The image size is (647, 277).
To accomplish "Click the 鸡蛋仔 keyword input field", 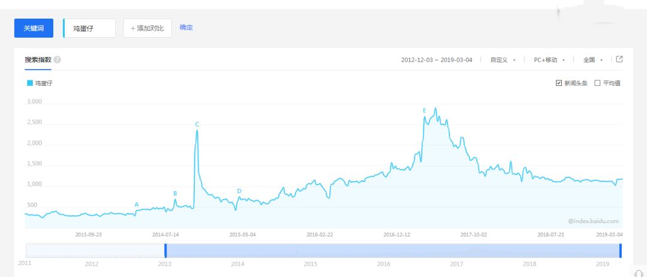I will 90,28.
